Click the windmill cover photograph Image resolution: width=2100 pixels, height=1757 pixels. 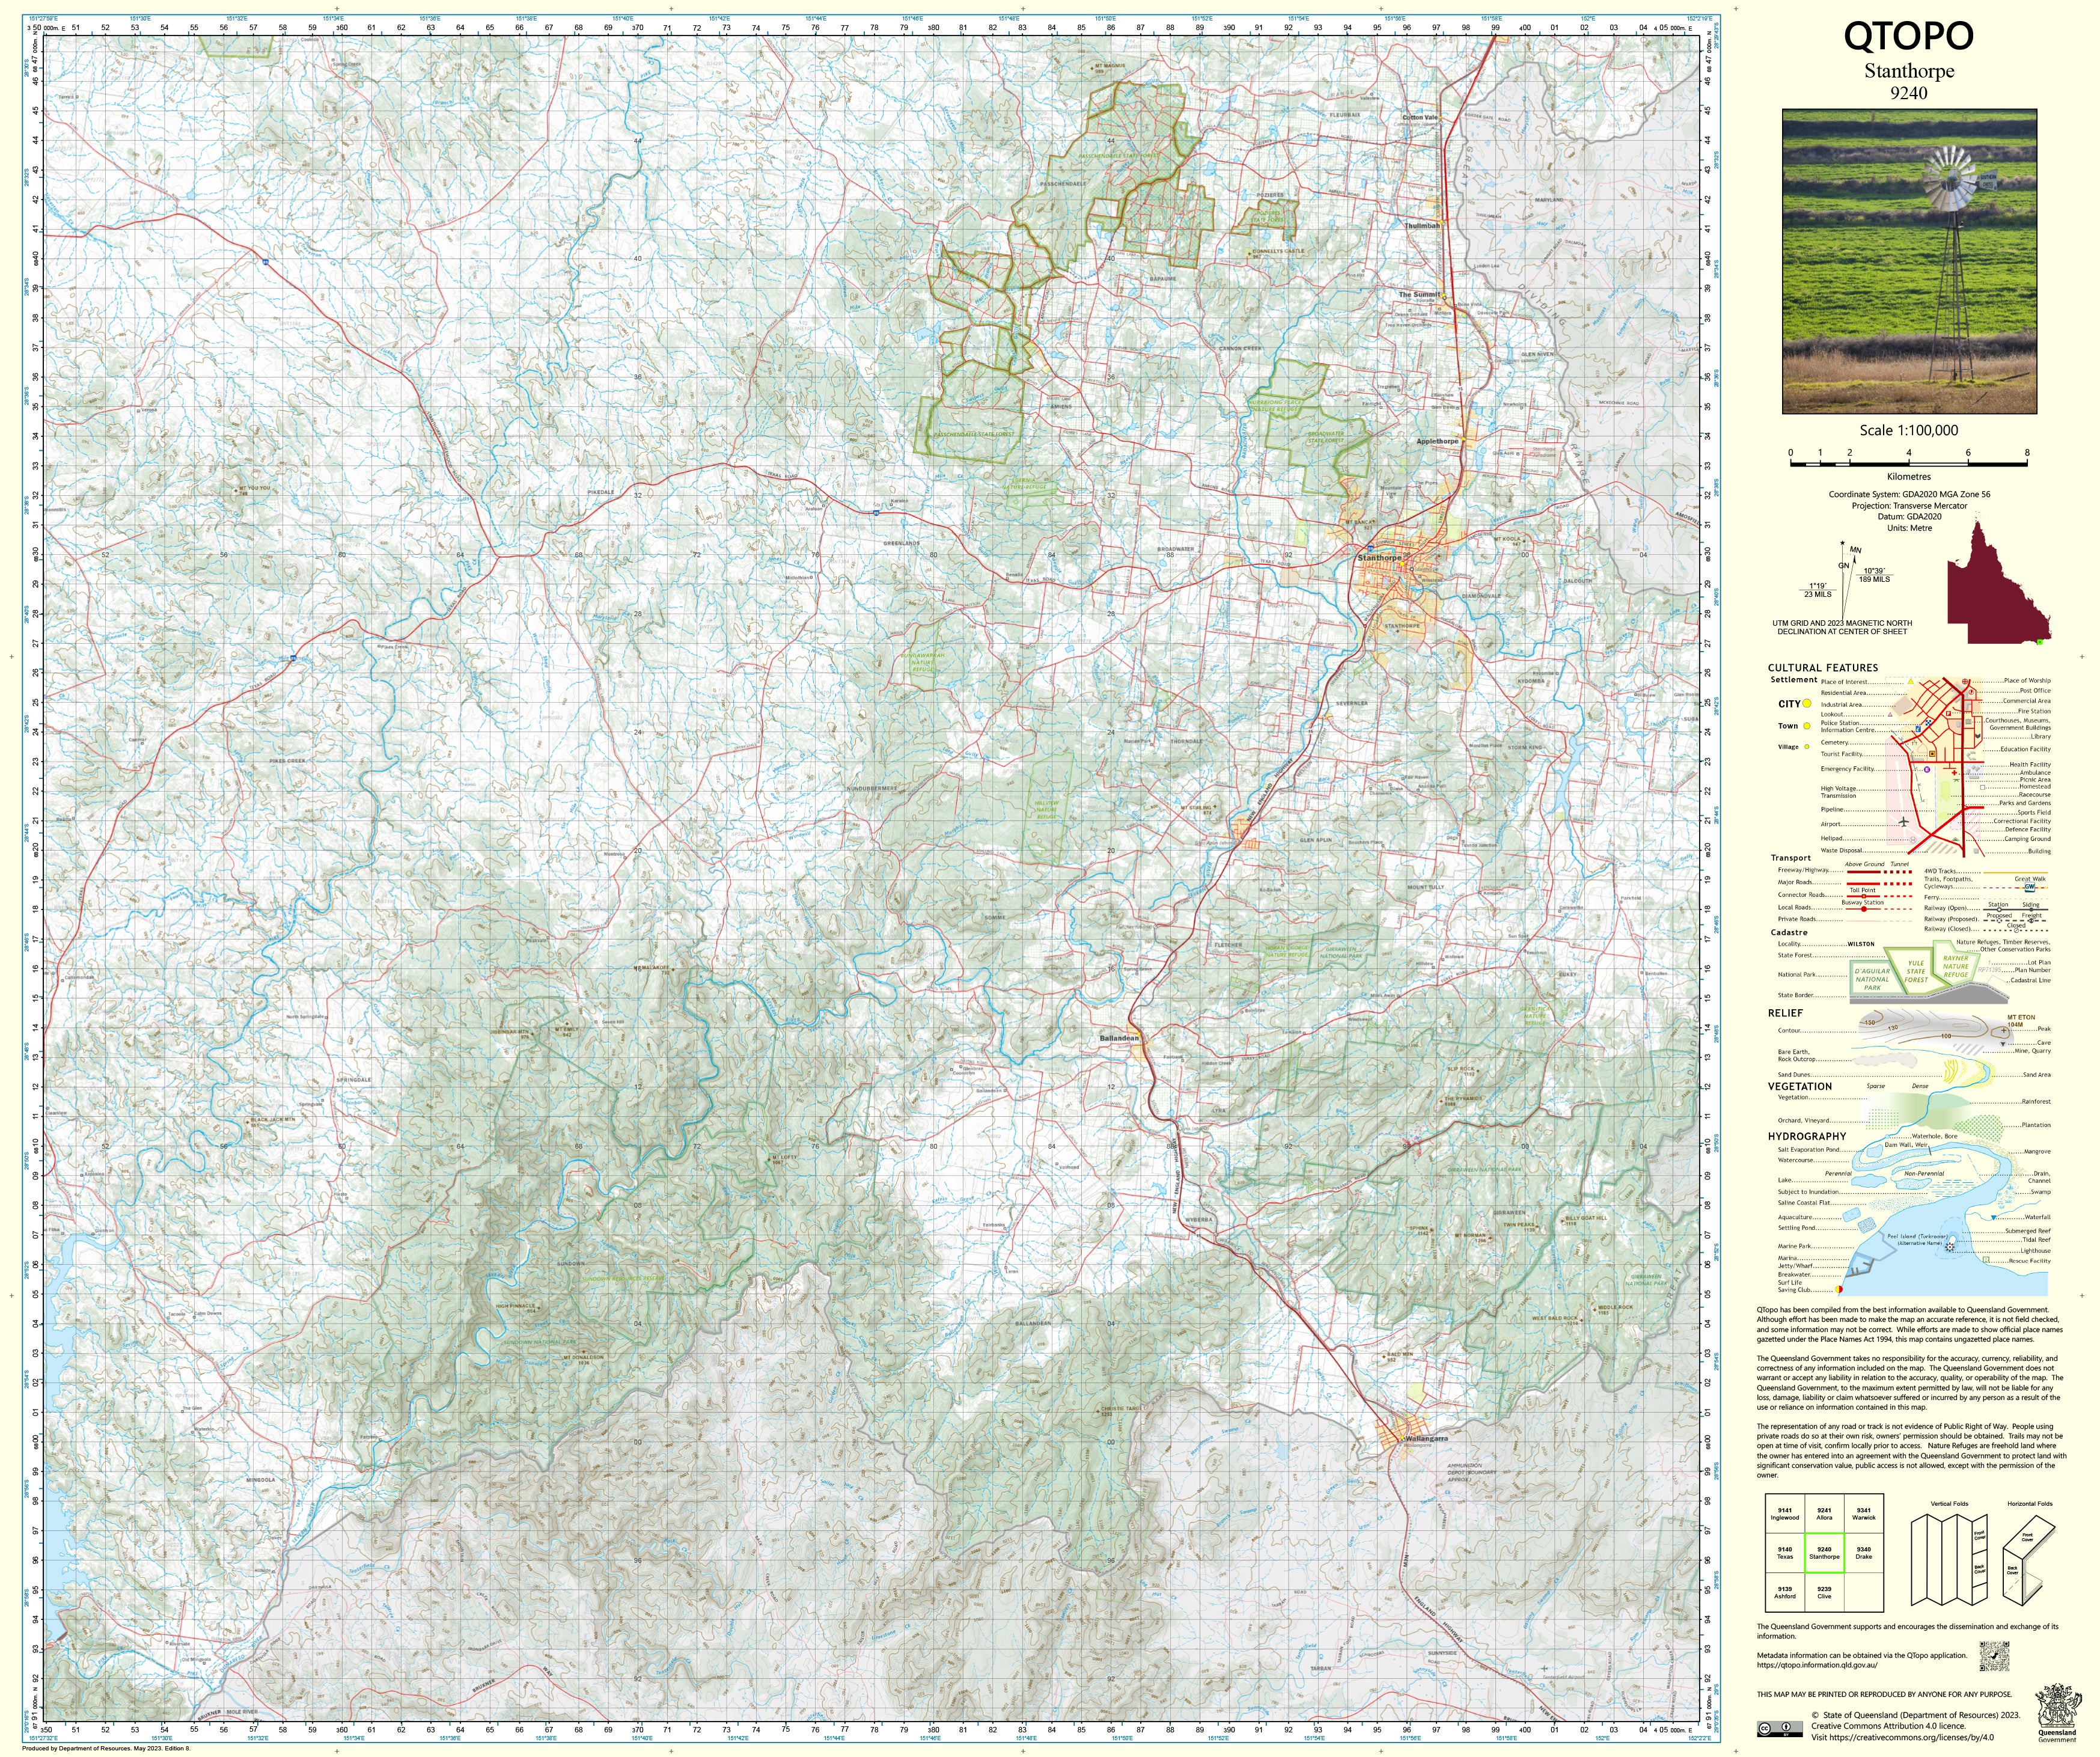pos(1909,262)
